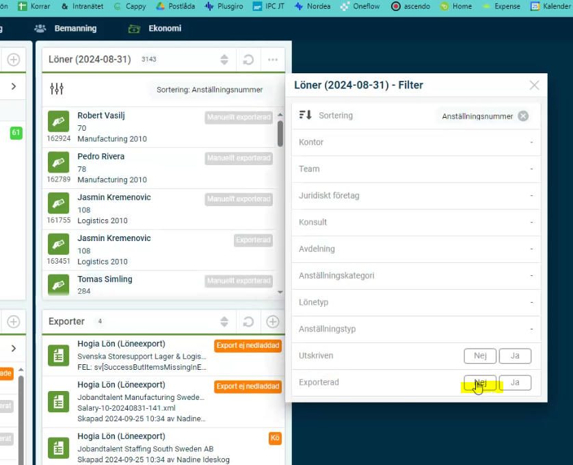Viewport: 573px width, 465px height.
Task: Click the add icon in Exporter panel
Action: coord(273,321)
